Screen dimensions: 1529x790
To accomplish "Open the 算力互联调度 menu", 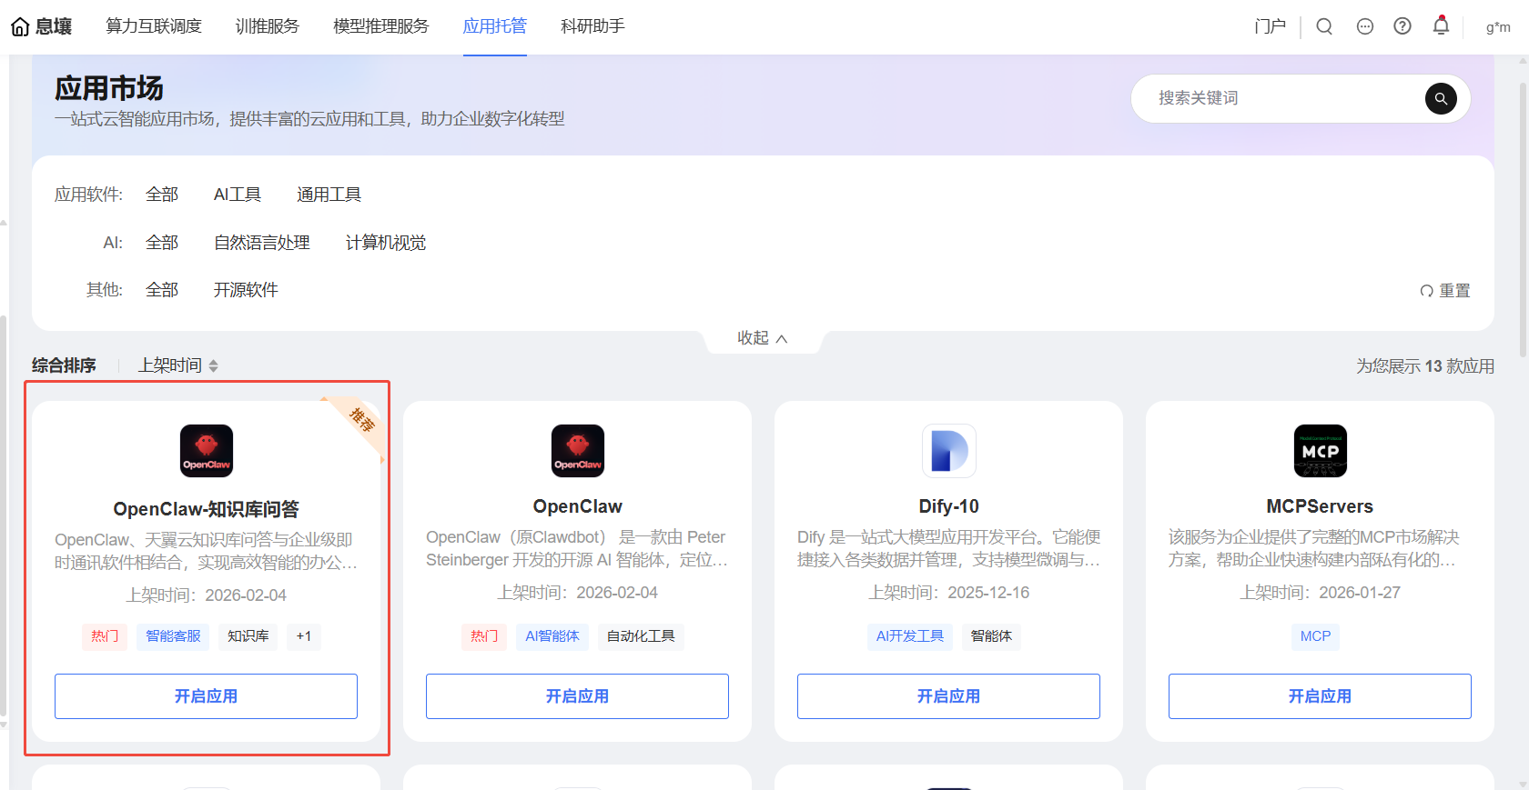I will pyautogui.click(x=154, y=26).
